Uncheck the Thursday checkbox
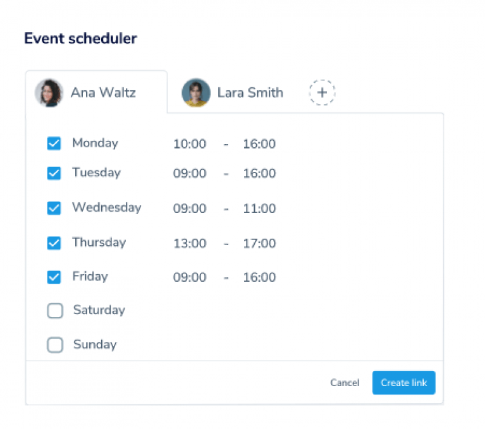The image size is (485, 429). pos(54,243)
